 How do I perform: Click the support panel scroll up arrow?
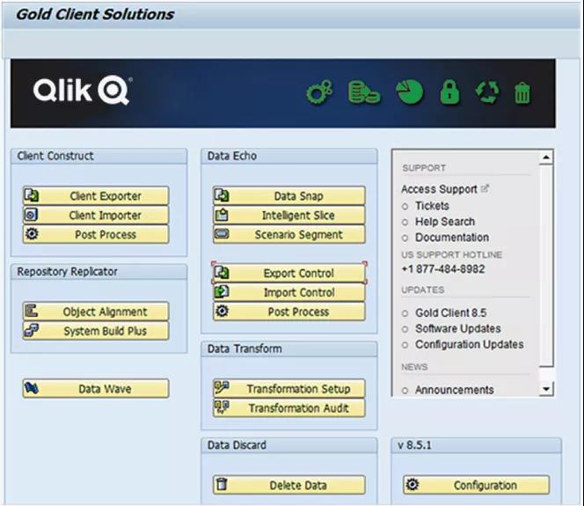pyautogui.click(x=546, y=158)
